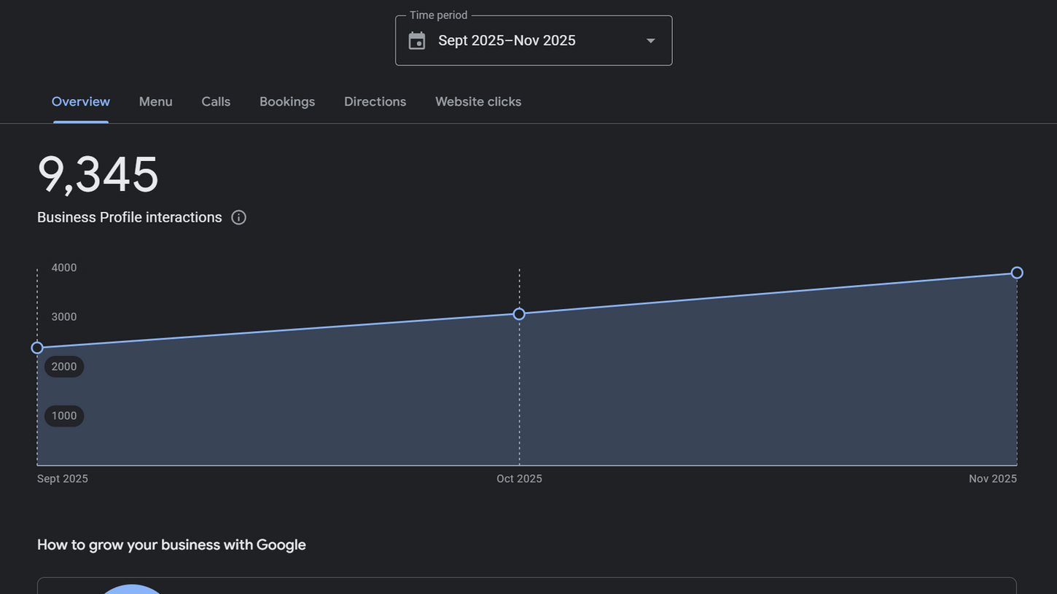Select the Bookings tab
This screenshot has height=594, width=1057.
click(x=287, y=102)
